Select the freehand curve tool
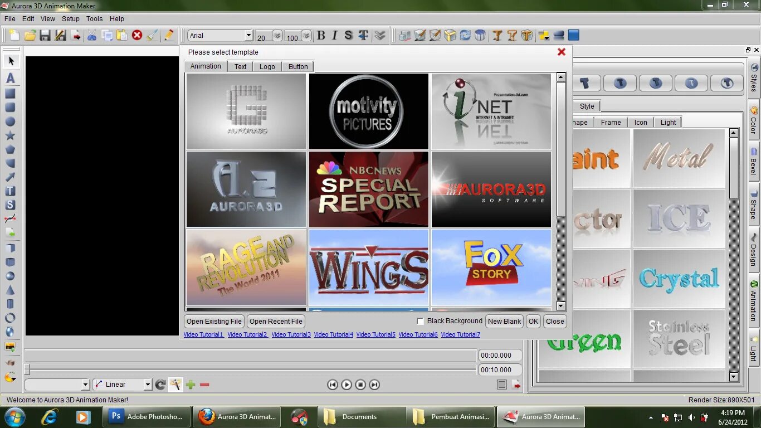Image resolution: width=761 pixels, height=428 pixels. pos(10,219)
